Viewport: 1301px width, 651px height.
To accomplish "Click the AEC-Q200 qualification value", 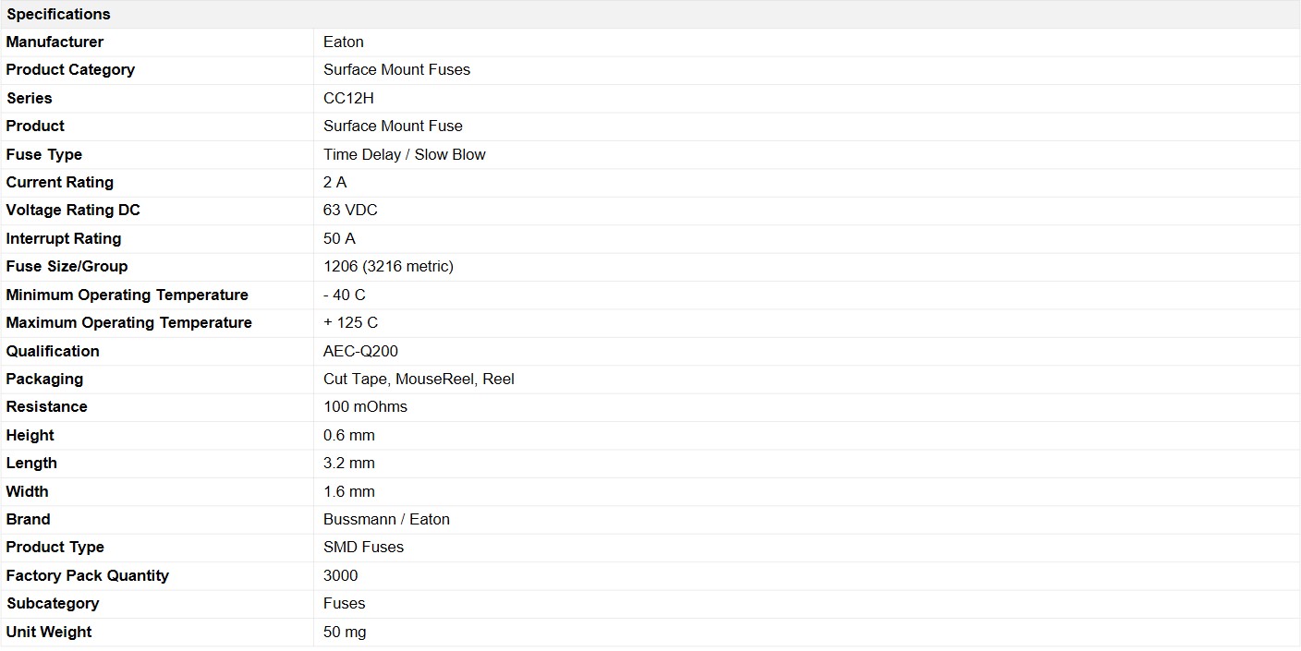I will tap(360, 351).
